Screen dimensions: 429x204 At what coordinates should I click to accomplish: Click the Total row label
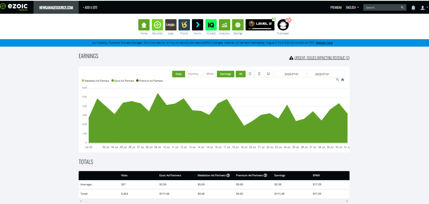84,194
